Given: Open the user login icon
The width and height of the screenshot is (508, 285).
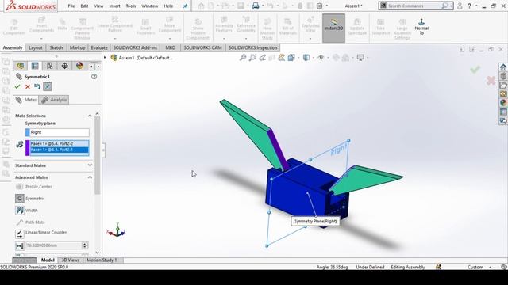Looking at the screenshot, I should tap(460, 6).
